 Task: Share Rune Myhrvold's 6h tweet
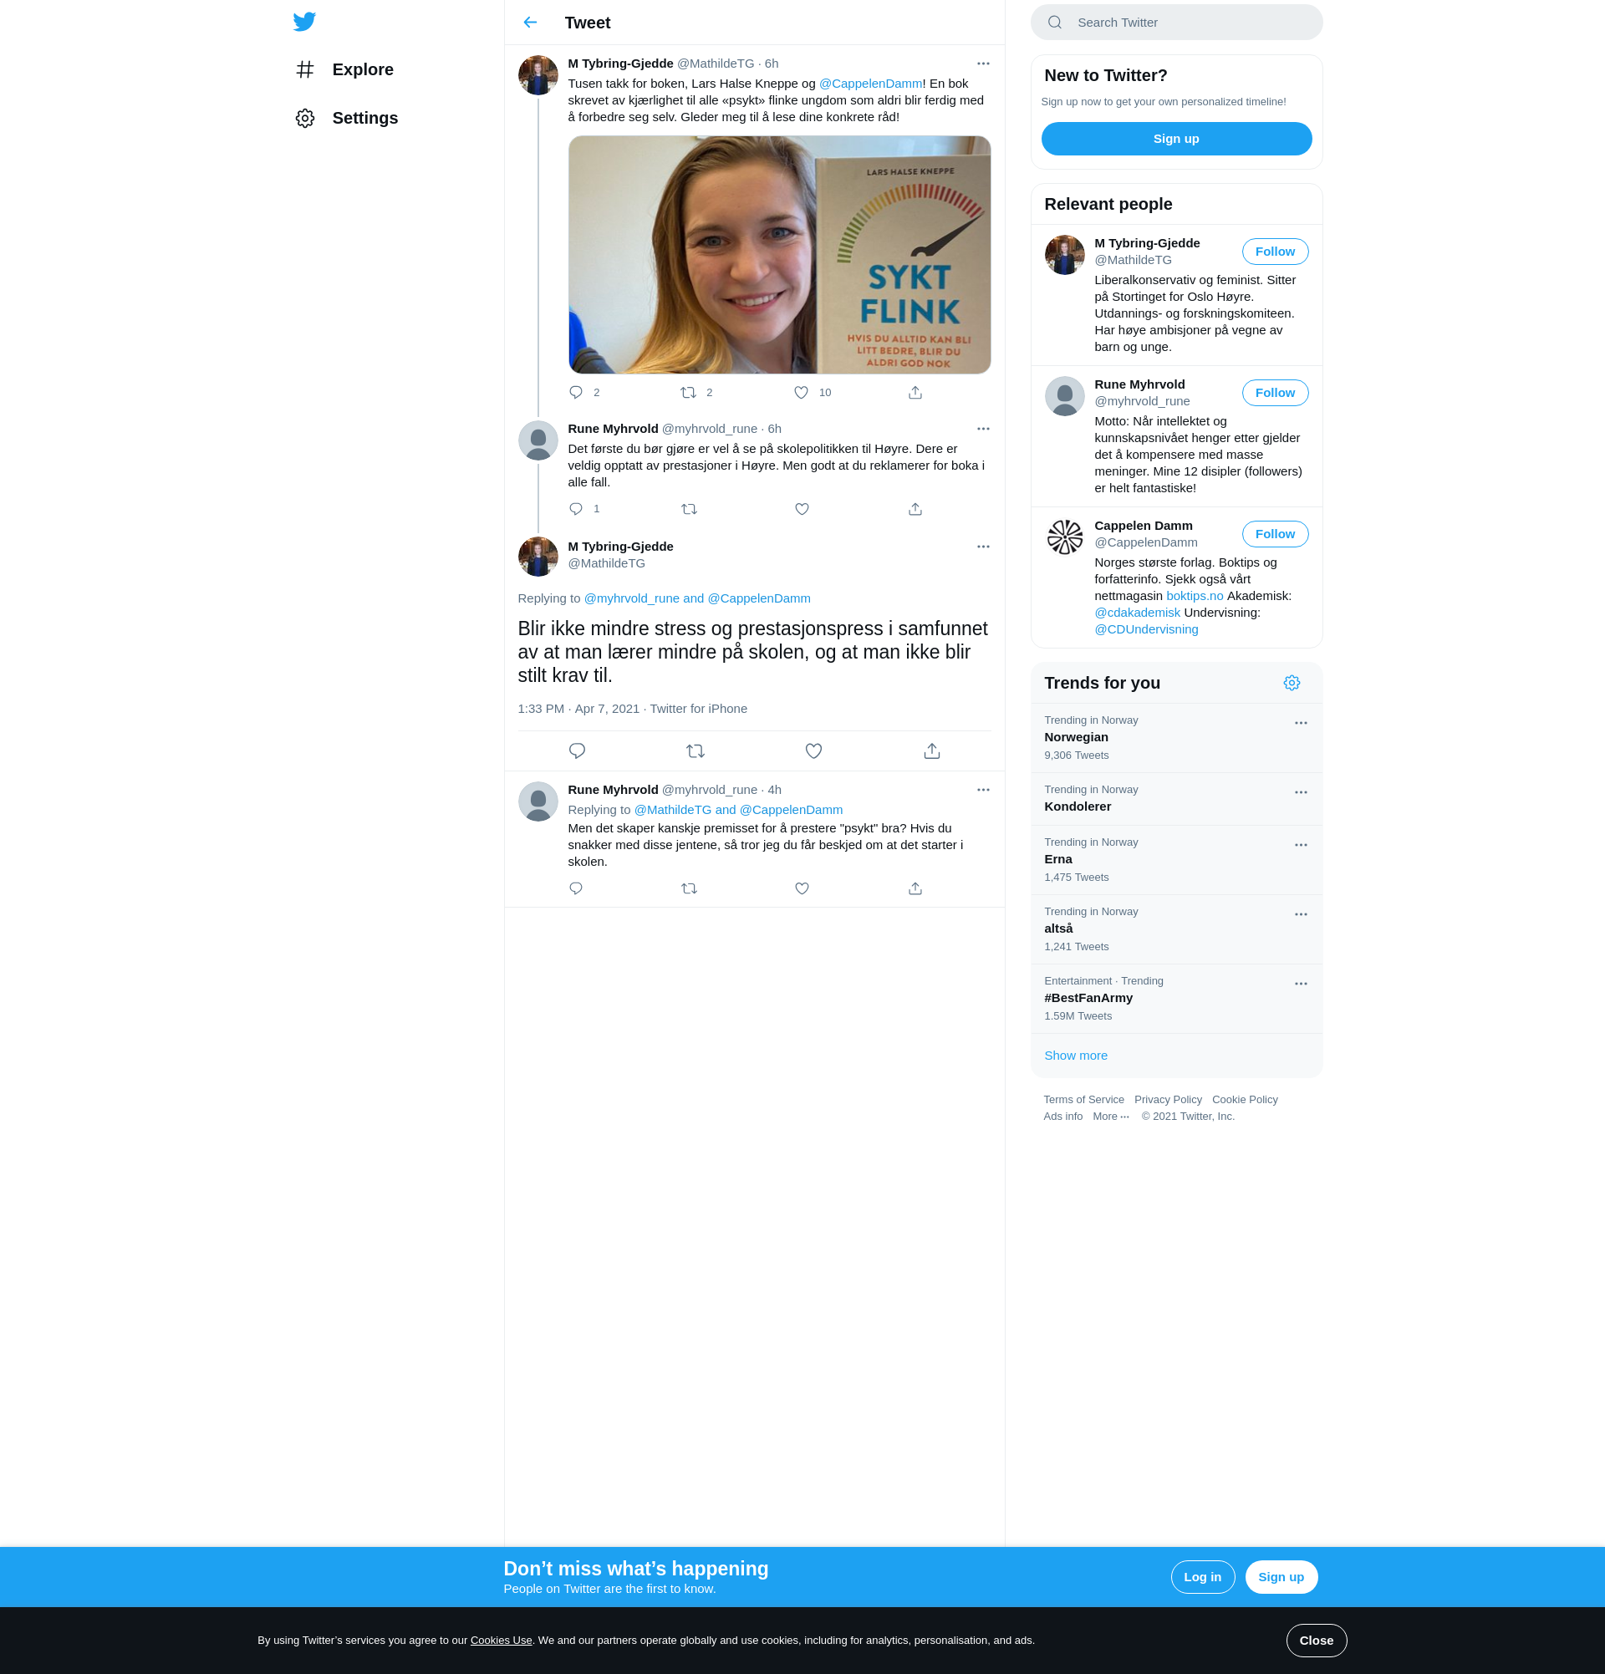(x=915, y=509)
